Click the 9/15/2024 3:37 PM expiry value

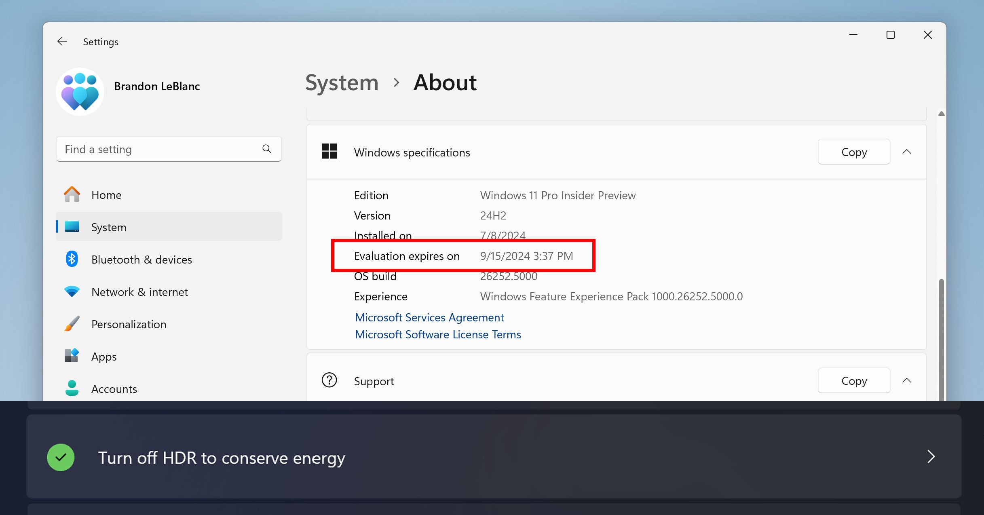coord(527,256)
